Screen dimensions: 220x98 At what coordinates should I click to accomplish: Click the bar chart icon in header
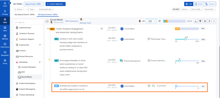pyautogui.click(x=205, y=21)
